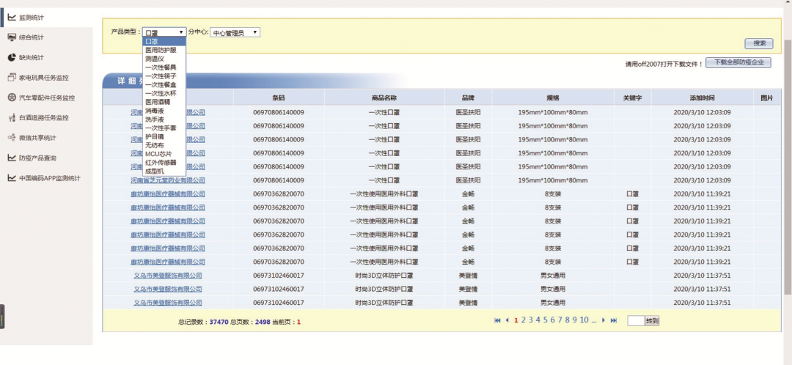Select the highlighted 口罩 option in the list

pyautogui.click(x=164, y=41)
